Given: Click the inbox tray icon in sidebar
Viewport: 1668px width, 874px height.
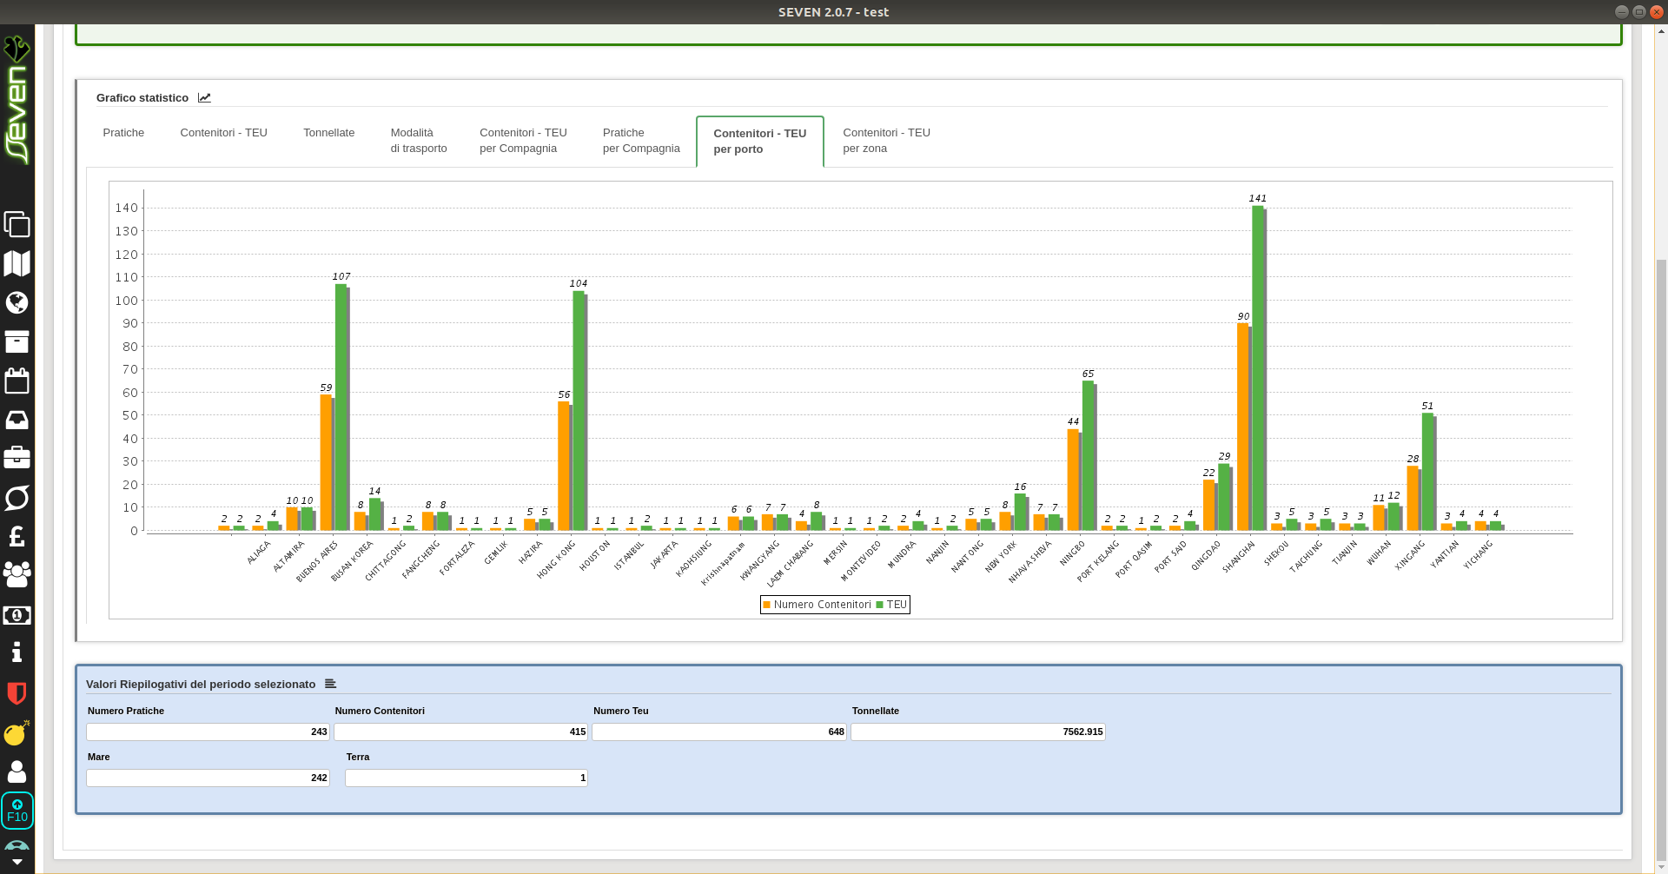Looking at the screenshot, I should 17,420.
